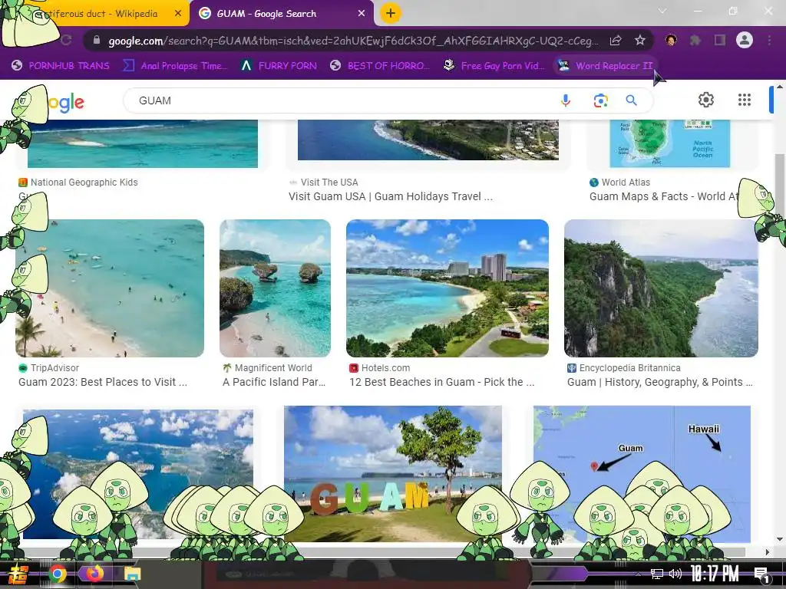Viewport: 786px width, 589px height.
Task: Click the magnifier search button
Action: (x=631, y=100)
